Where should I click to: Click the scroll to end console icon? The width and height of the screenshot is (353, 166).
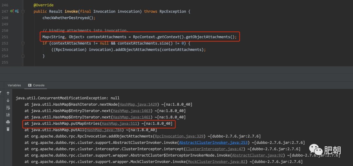8,115
